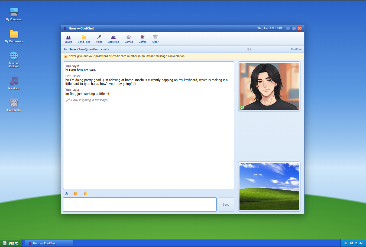Open the CoolChat link
366x247 pixels.
296,49
